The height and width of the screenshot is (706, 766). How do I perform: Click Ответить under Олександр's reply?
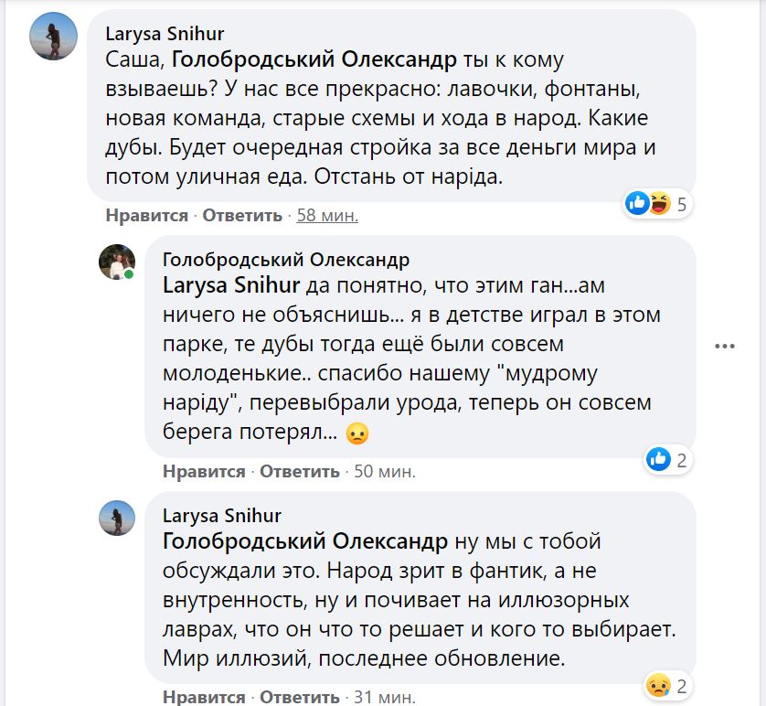tap(300, 472)
